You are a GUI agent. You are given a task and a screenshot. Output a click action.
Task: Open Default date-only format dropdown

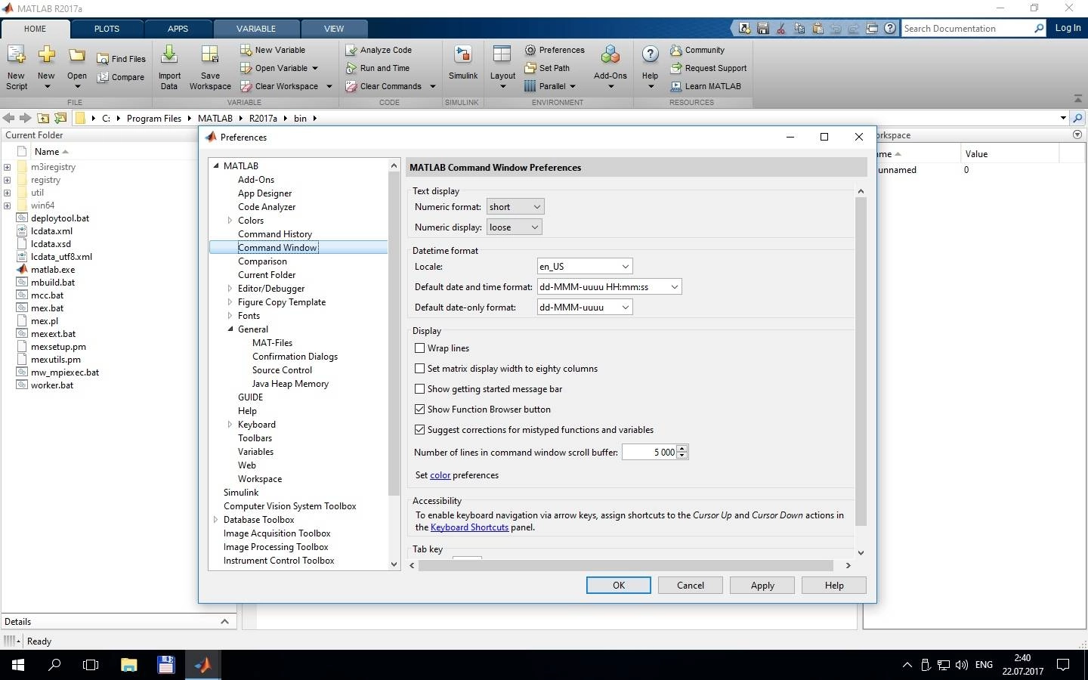pos(584,308)
